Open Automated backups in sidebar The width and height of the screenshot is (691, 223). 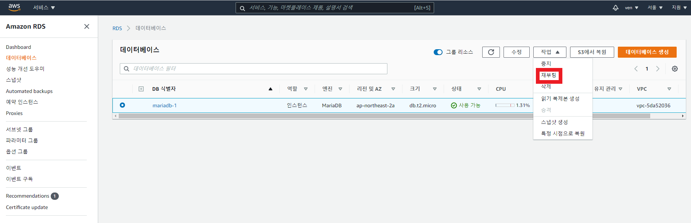coord(29,91)
